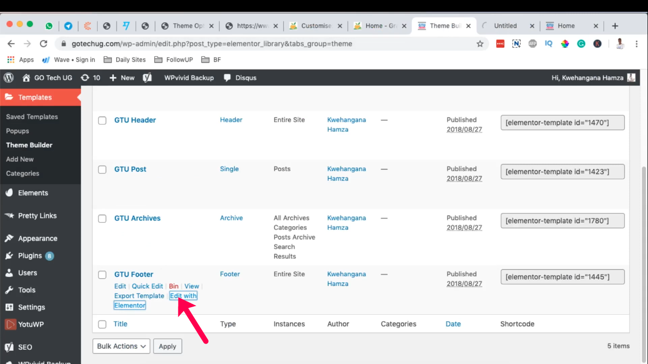
Task: Check the GTU Footer row checkbox
Action: 102,274
